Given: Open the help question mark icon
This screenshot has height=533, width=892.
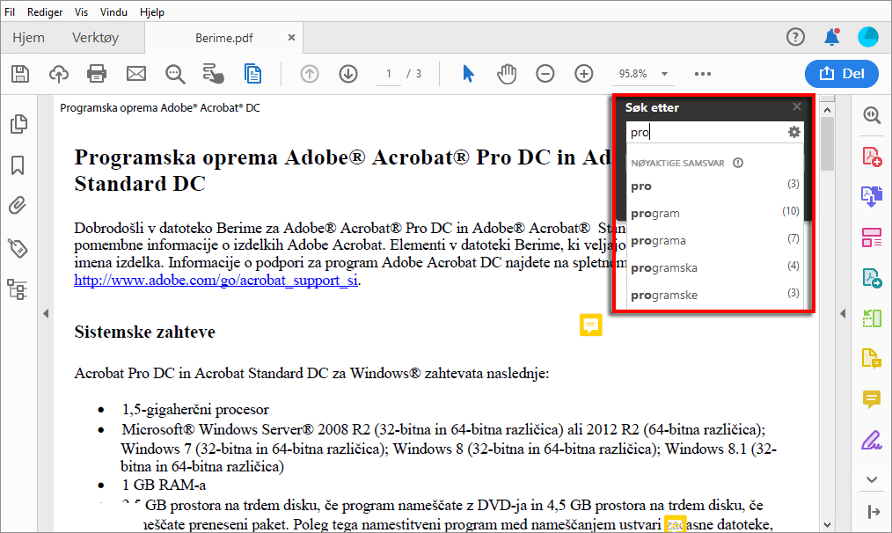Looking at the screenshot, I should (x=795, y=38).
